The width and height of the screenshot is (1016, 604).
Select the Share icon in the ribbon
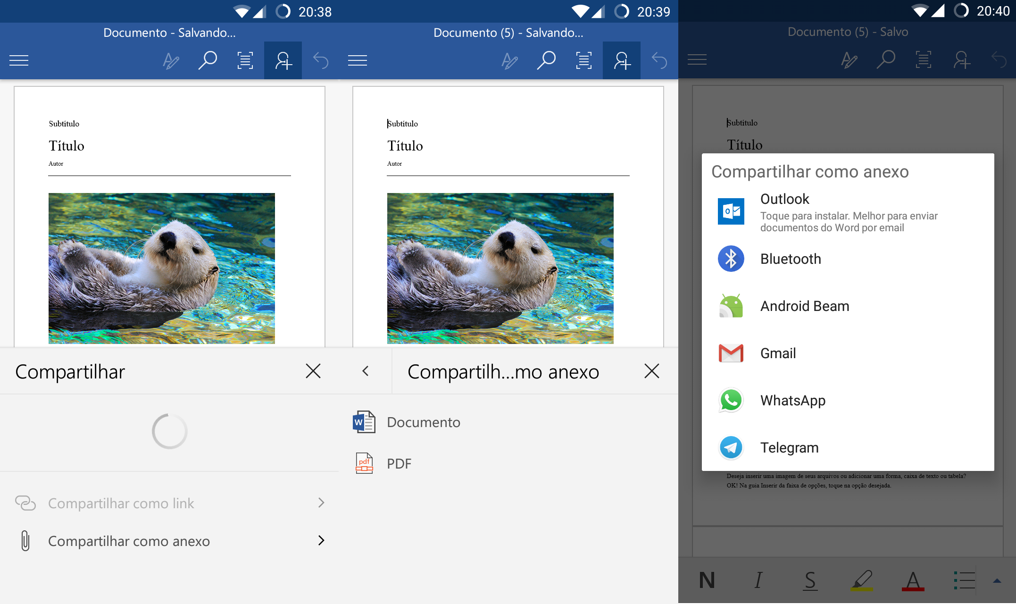coord(283,60)
